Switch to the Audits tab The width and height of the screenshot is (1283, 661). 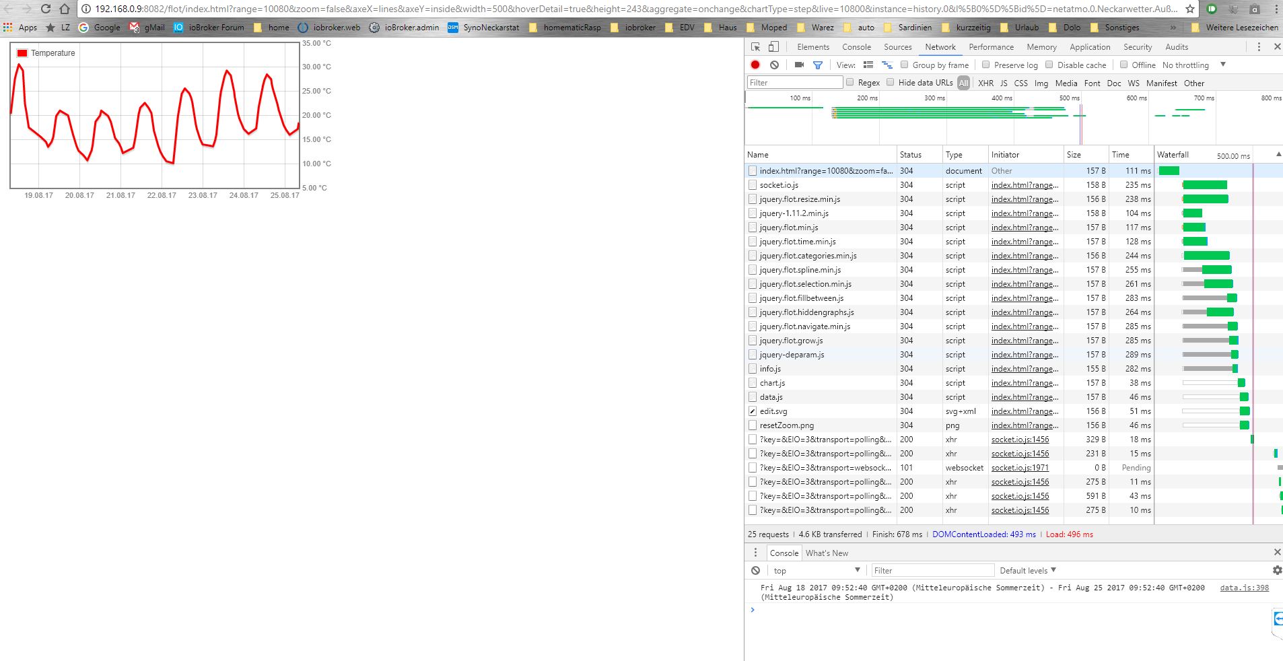pos(1177,47)
